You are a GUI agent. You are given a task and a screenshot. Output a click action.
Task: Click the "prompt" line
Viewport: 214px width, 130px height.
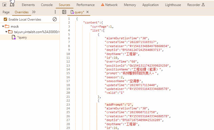[132, 73]
